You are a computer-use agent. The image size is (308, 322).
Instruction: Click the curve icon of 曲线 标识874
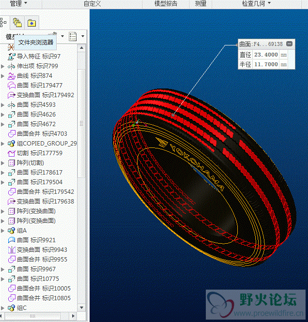point(12,76)
